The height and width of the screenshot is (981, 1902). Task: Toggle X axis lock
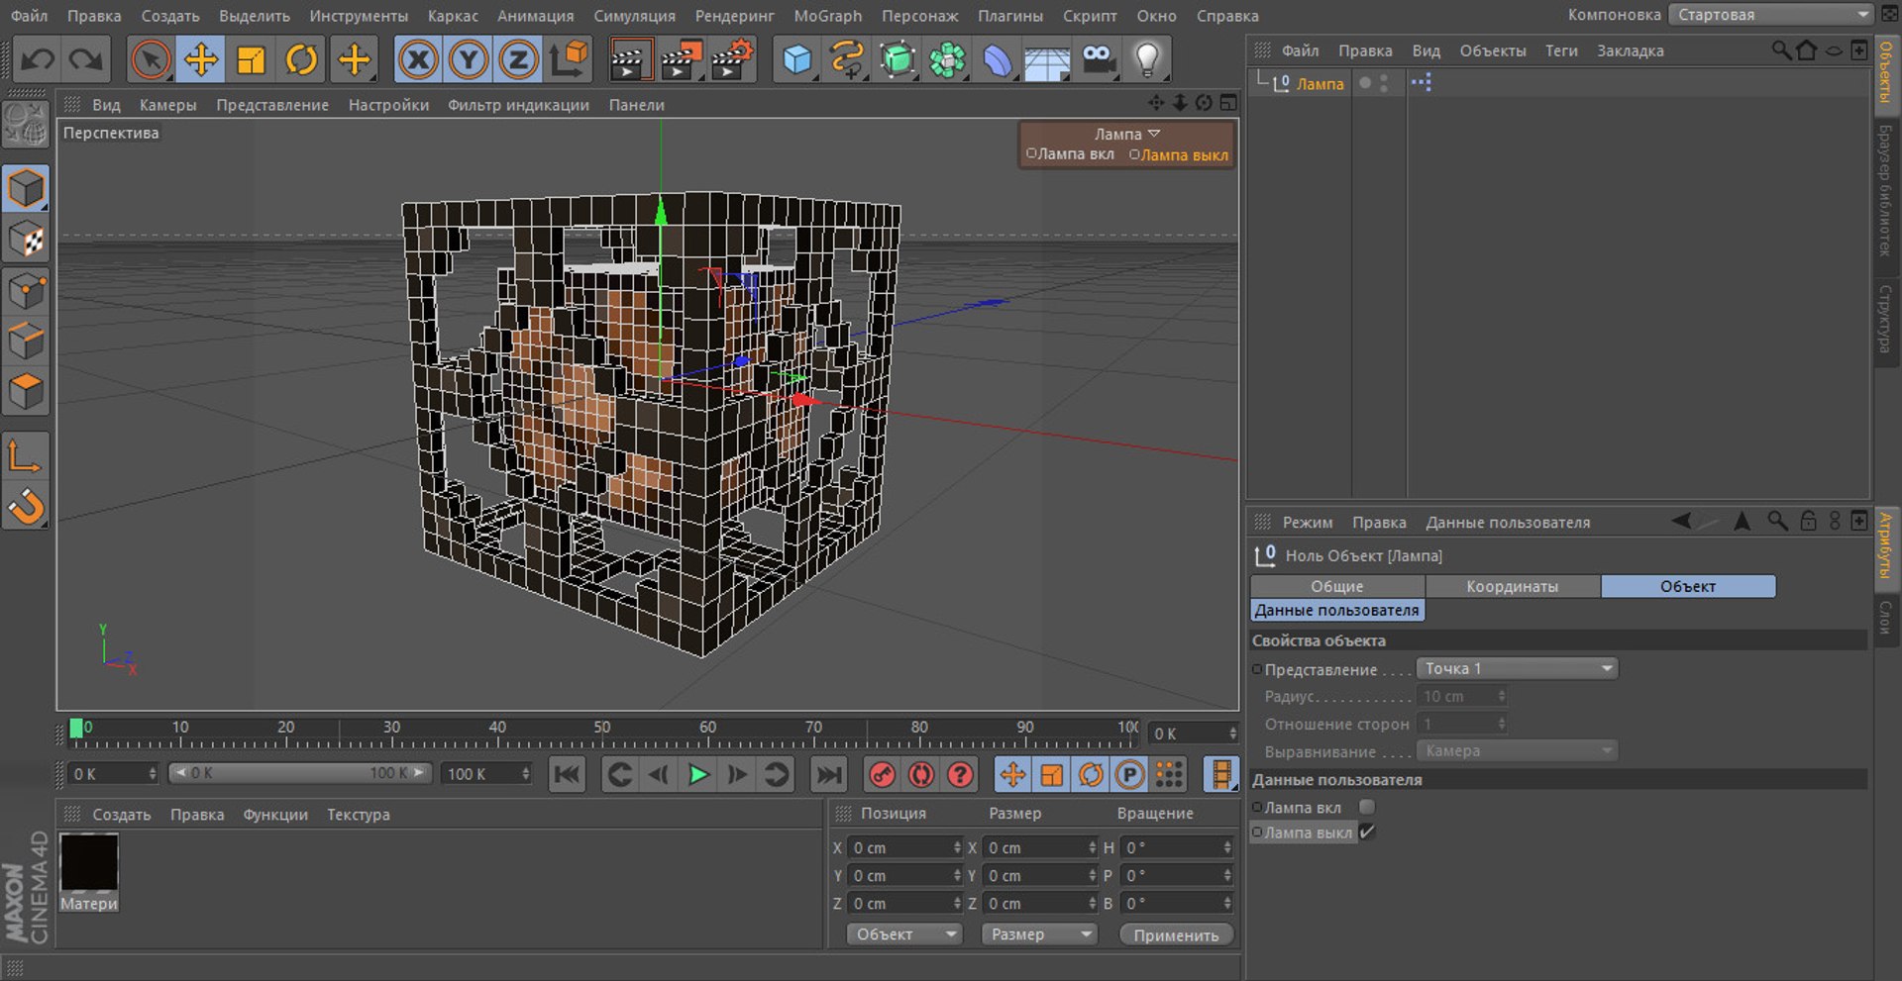[418, 60]
